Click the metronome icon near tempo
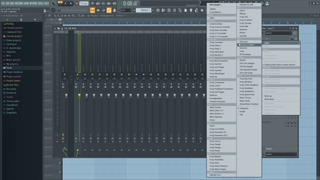This screenshot has width=320, height=180. pyautogui.click(x=92, y=3)
